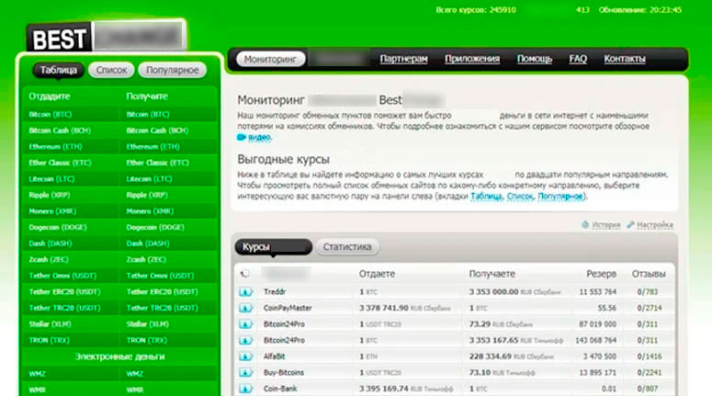Click the info icon next to Coin-Bank
Viewport: 712px width, 396px height.
click(245, 388)
